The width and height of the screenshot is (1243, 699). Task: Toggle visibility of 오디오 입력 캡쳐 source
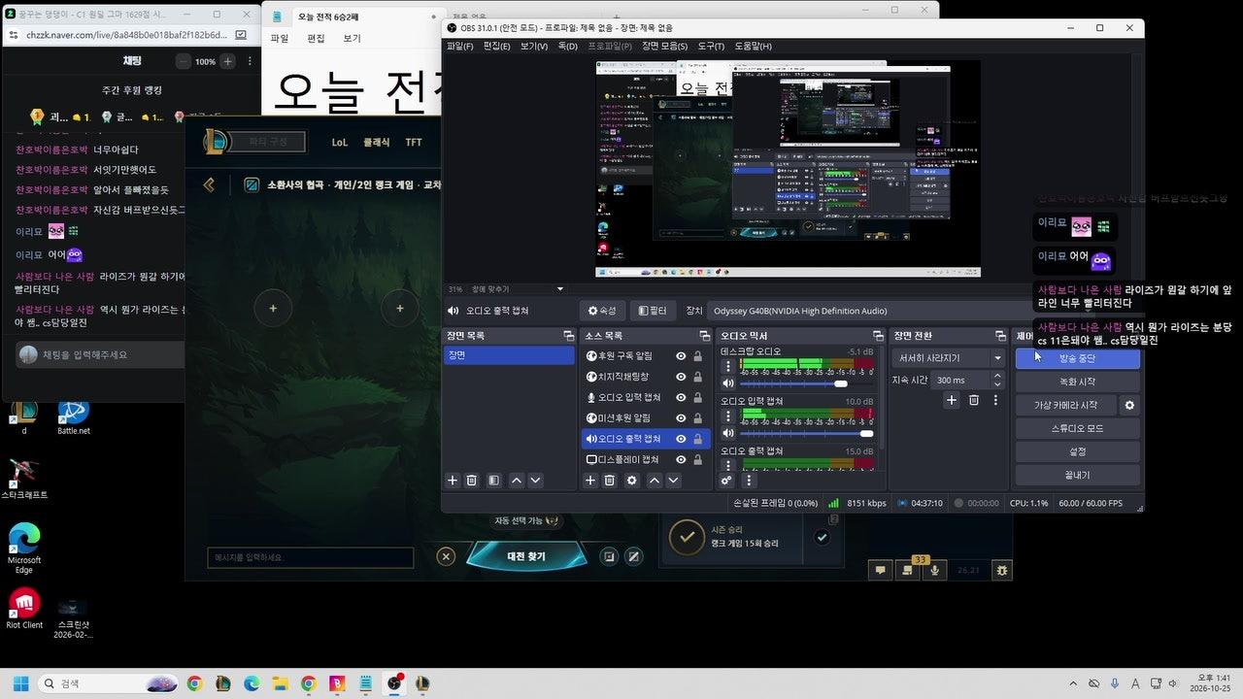(681, 397)
